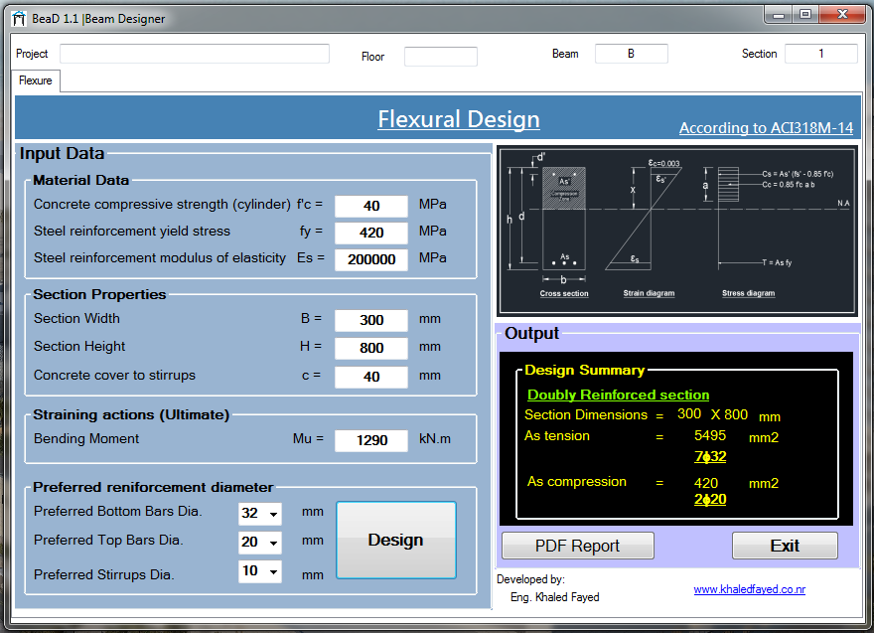Click the Floor input field
The width and height of the screenshot is (874, 633).
(440, 57)
